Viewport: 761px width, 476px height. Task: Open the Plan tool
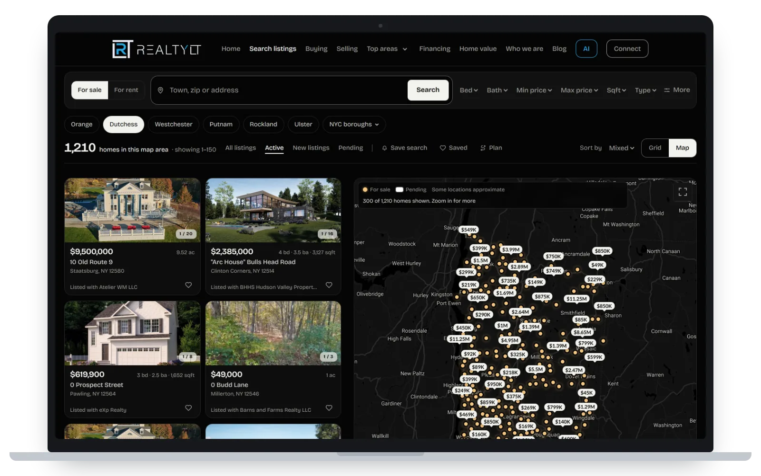pos(491,148)
